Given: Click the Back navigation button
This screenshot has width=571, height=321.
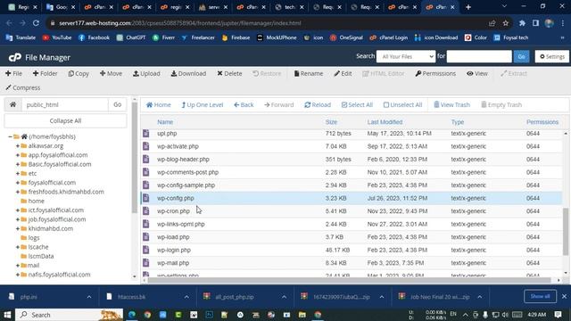Looking at the screenshot, I should (244, 105).
